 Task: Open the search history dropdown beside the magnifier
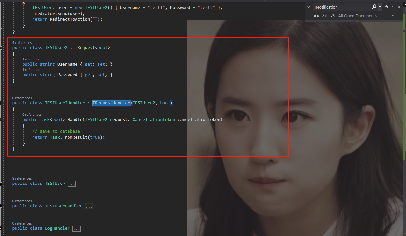(380, 7)
